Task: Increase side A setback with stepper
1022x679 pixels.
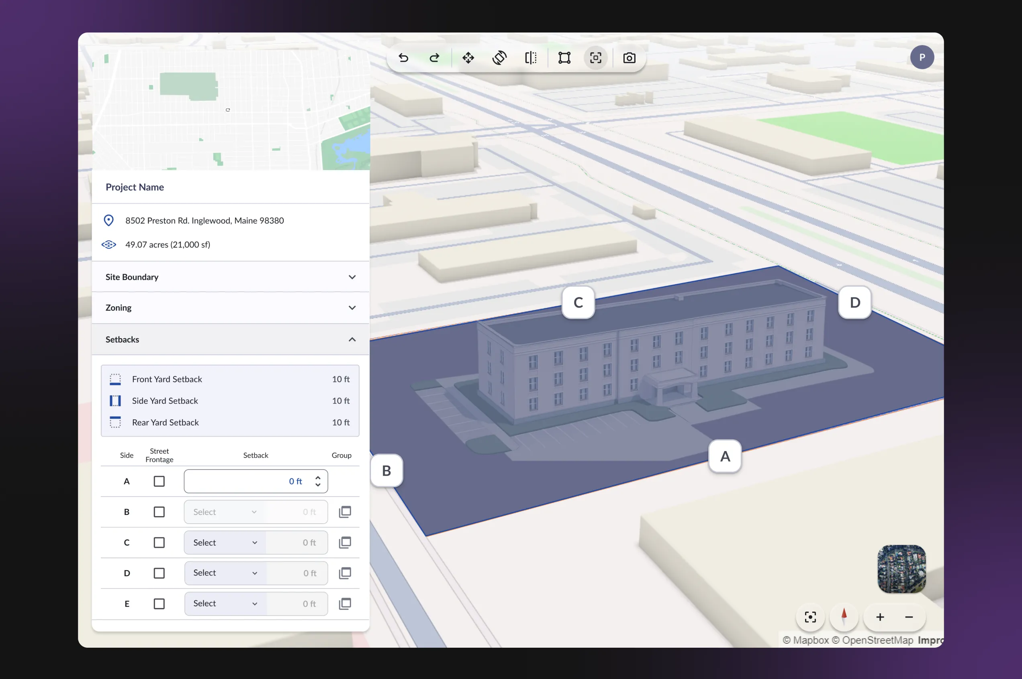Action: tap(318, 478)
